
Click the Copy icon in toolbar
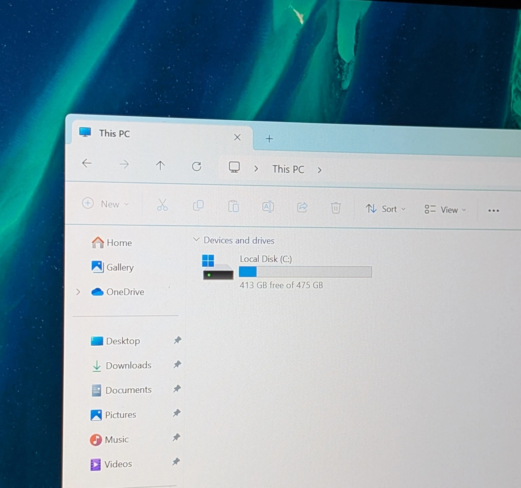(198, 206)
